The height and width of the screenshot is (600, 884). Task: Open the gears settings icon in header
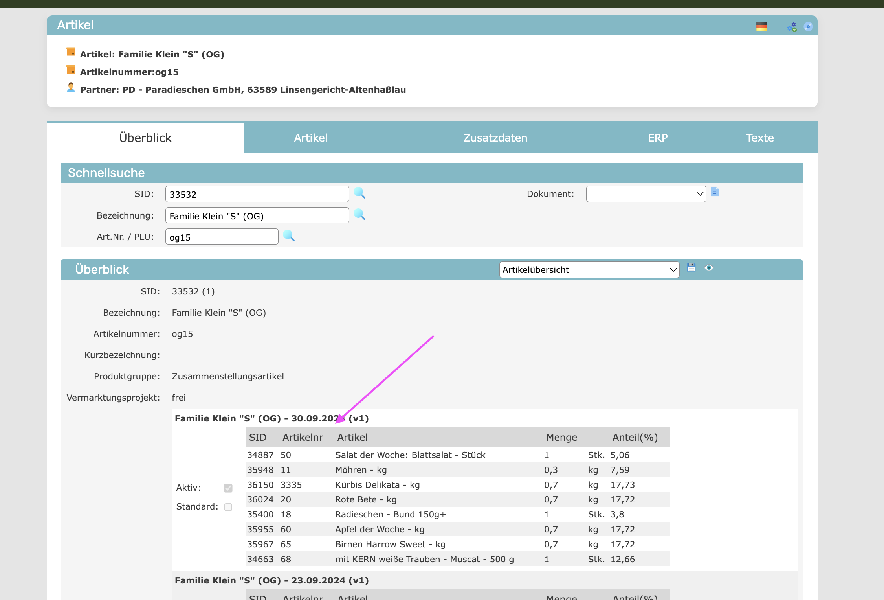(x=792, y=27)
